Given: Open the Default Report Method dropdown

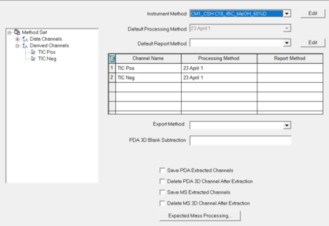Looking at the screenshot, I should point(287,42).
